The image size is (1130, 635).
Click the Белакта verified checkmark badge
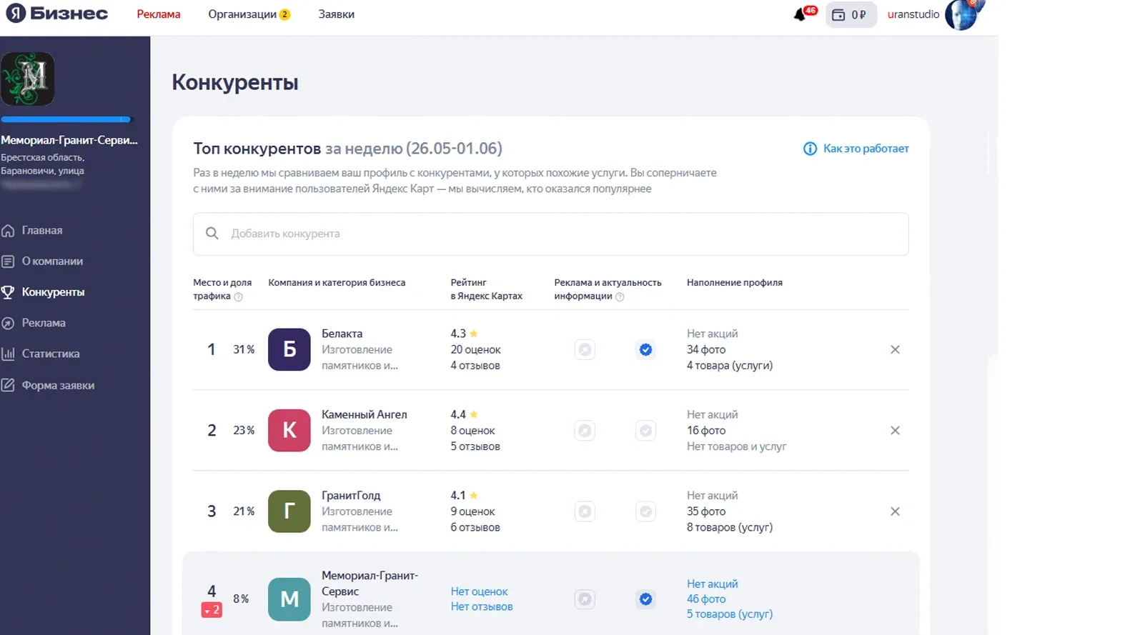[645, 349]
